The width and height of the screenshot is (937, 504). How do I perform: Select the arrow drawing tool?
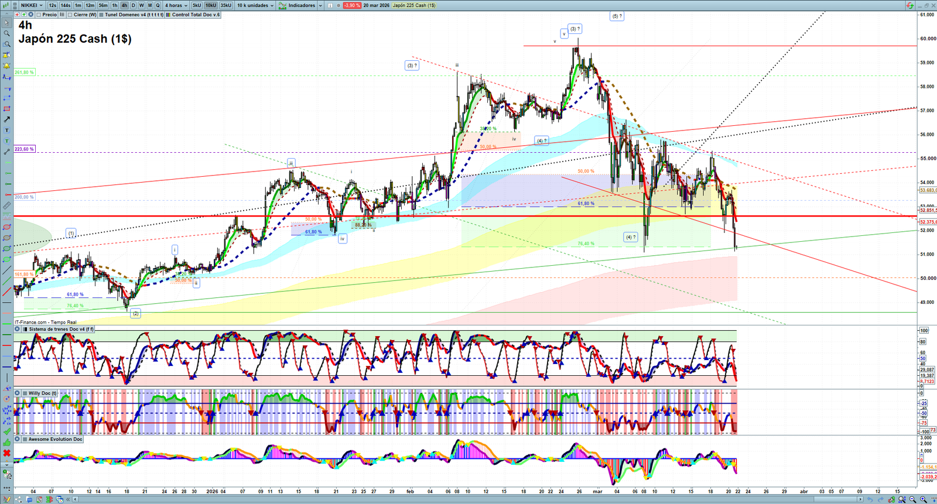point(7,119)
